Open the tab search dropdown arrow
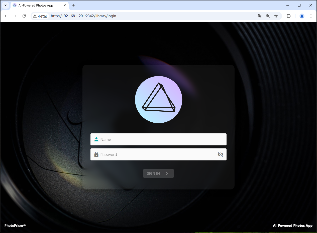Viewport: 317px width, 233px height. (x=6, y=5)
